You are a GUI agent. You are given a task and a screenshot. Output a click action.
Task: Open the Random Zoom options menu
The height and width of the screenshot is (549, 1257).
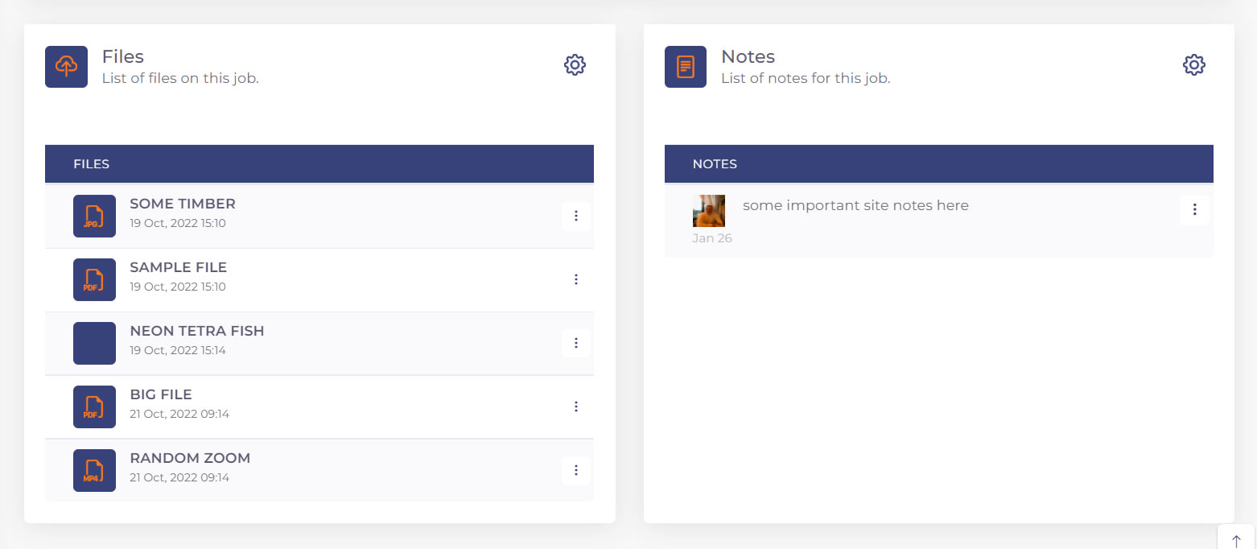pos(576,470)
